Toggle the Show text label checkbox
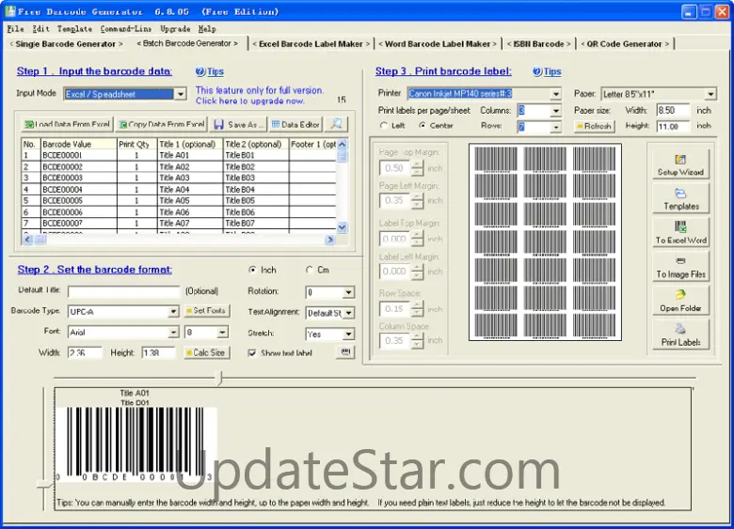Screen dimensions: 734x529 click(x=252, y=353)
